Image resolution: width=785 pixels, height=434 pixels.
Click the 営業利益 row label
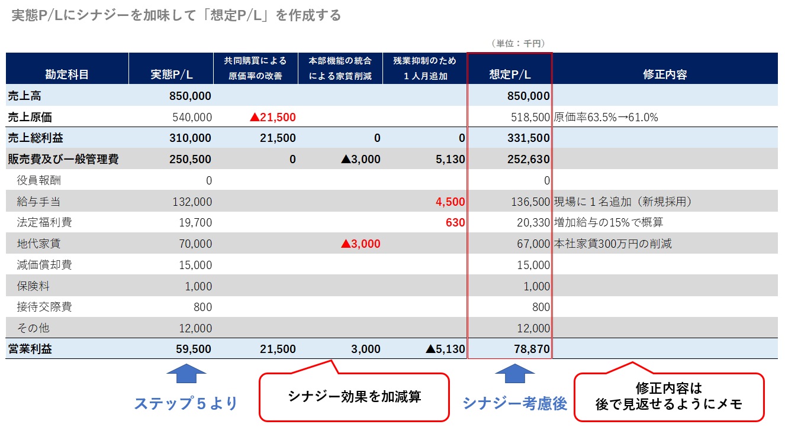[30, 349]
